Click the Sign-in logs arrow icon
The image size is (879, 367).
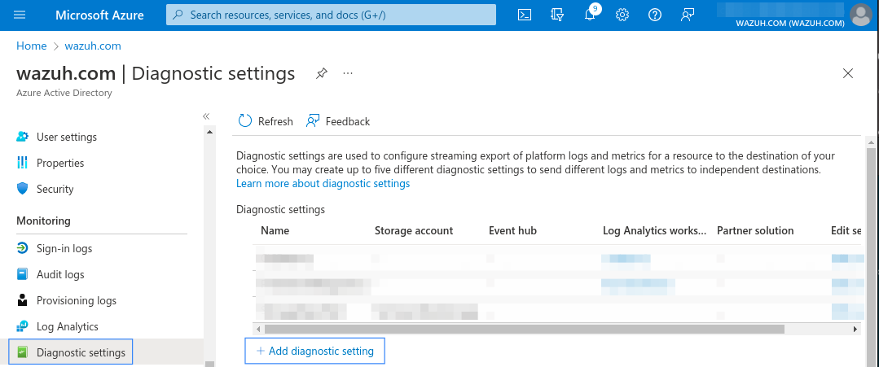(x=23, y=248)
